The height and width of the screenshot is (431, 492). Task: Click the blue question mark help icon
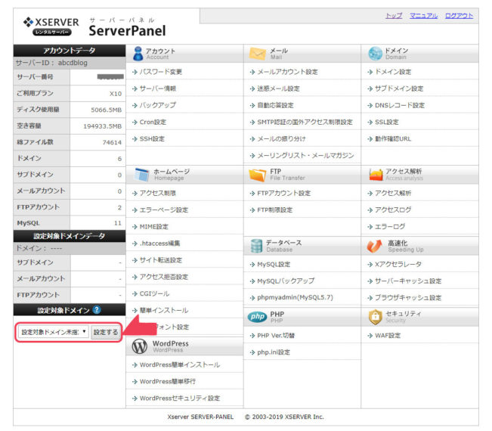click(x=97, y=310)
